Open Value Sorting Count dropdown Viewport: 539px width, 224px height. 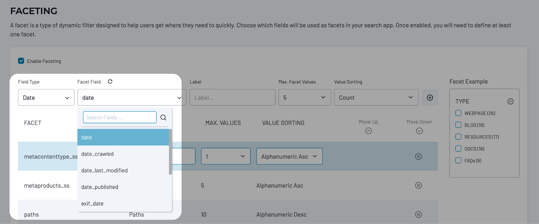pyautogui.click(x=376, y=98)
